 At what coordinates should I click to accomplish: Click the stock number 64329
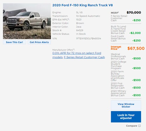point(80,30)
